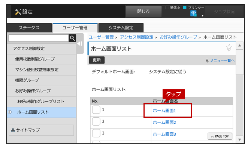The width and height of the screenshot is (251, 148).
Task: Open the ホーム画面2 link
Action: click(164, 122)
